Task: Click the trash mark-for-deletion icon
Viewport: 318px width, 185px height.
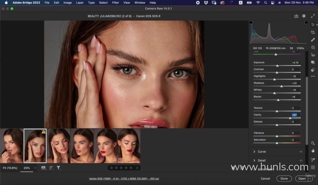Action: coord(137,168)
